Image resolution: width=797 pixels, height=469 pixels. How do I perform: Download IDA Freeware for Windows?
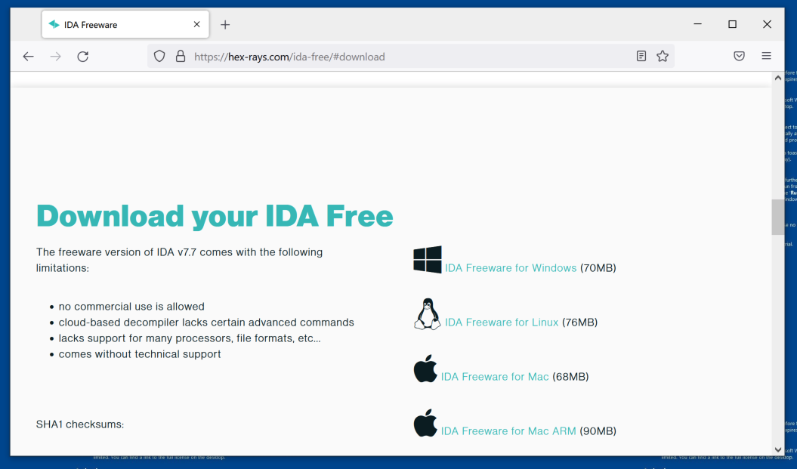pos(511,268)
